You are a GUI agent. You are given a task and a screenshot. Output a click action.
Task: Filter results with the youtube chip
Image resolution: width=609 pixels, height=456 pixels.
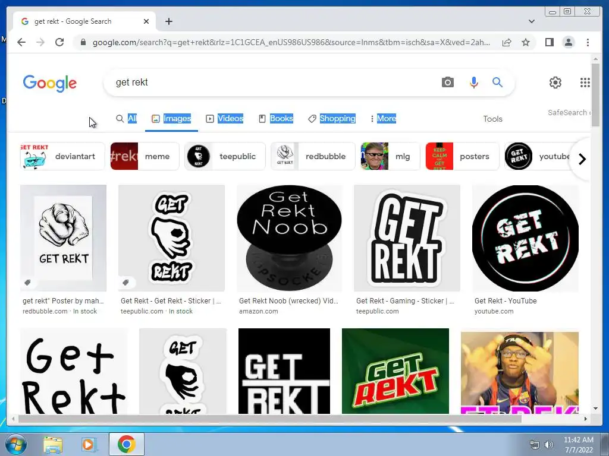(x=538, y=156)
